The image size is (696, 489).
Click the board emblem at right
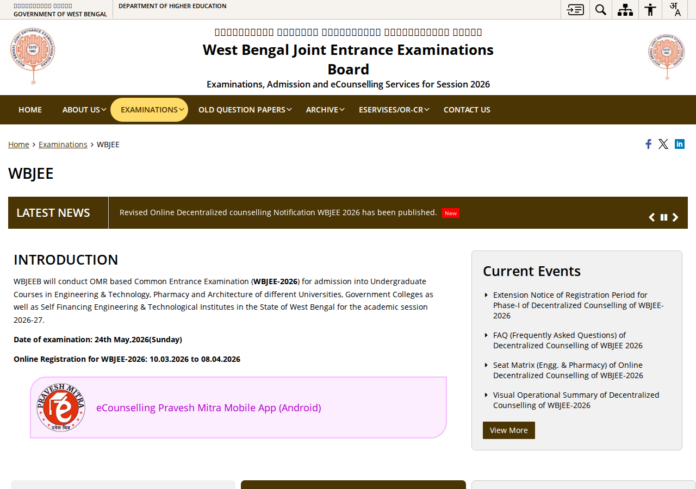[666, 57]
